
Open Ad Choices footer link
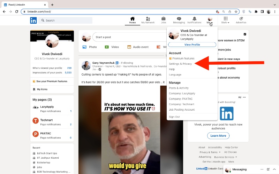point(230,152)
